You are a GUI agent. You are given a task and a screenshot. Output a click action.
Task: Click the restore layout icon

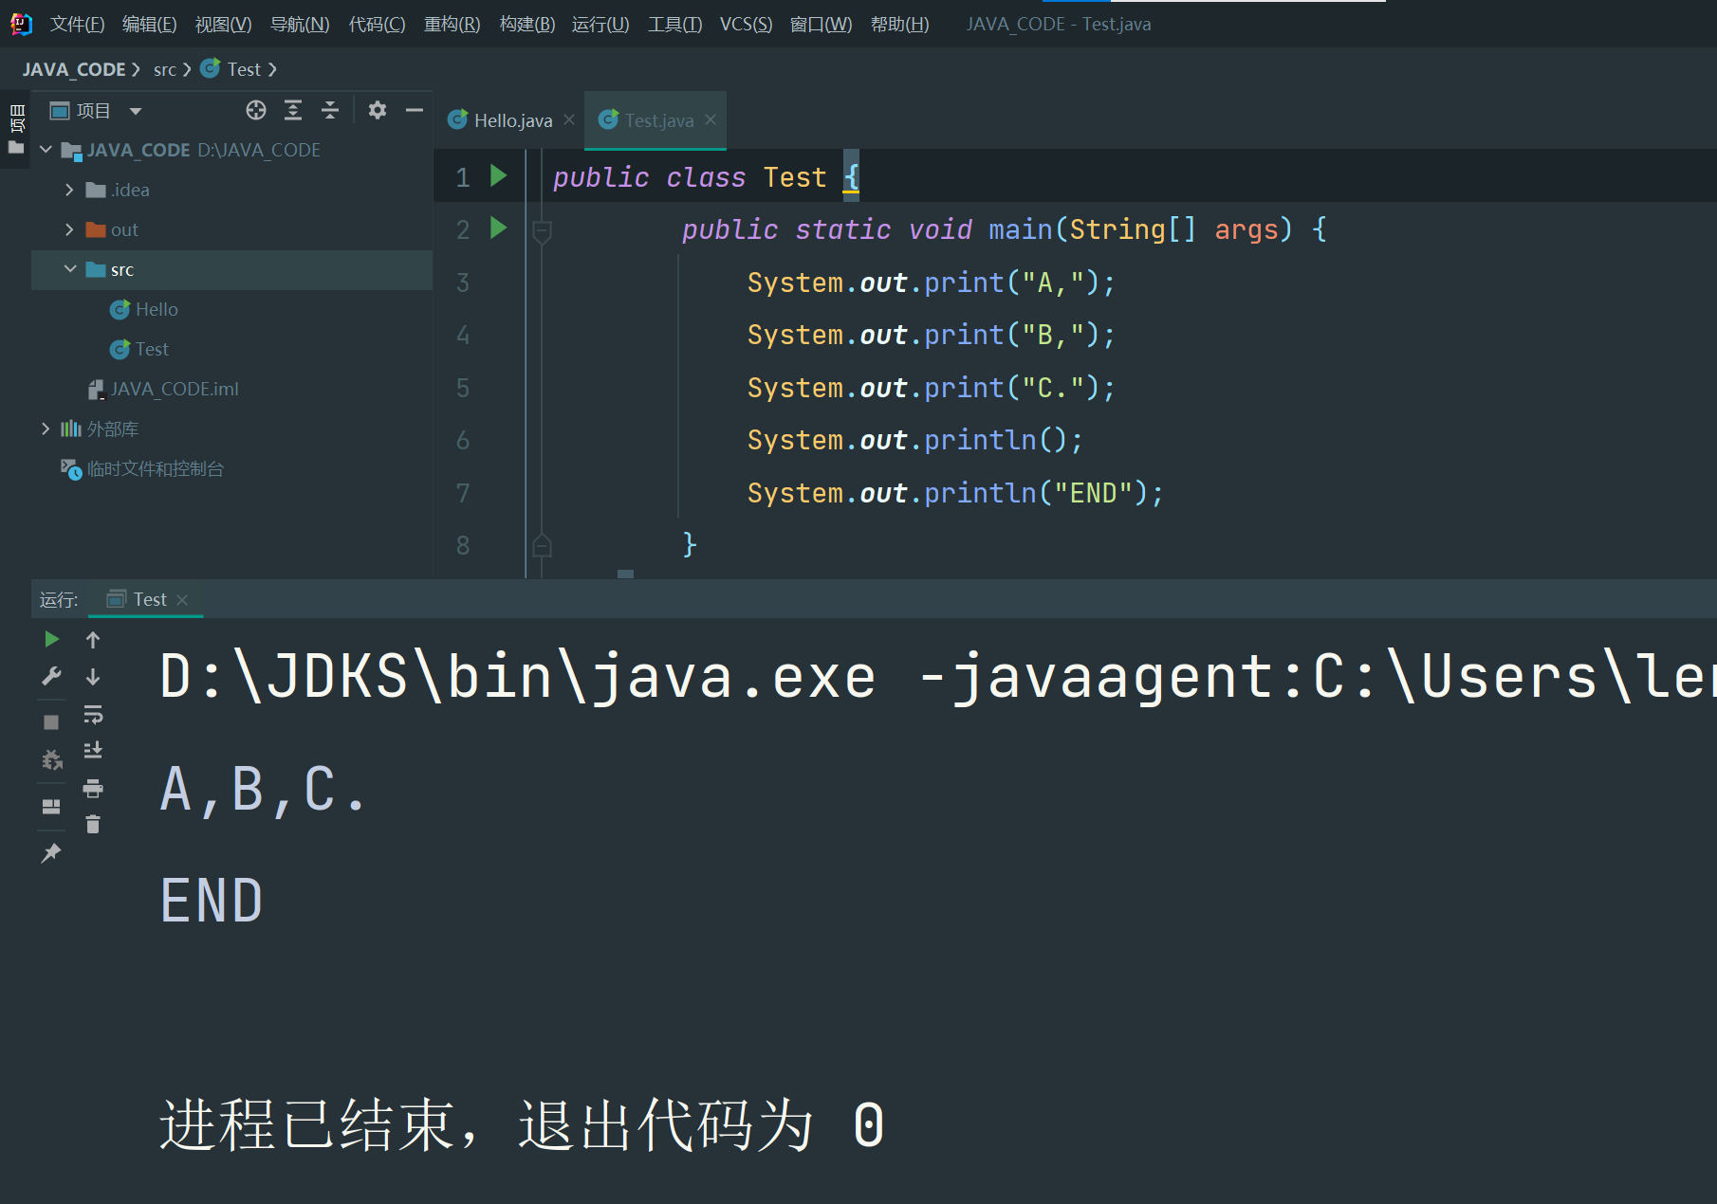pyautogui.click(x=51, y=807)
